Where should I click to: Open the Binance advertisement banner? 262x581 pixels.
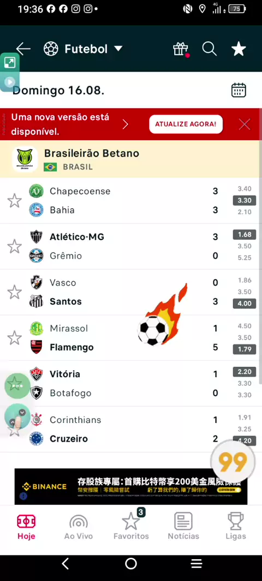[131, 487]
